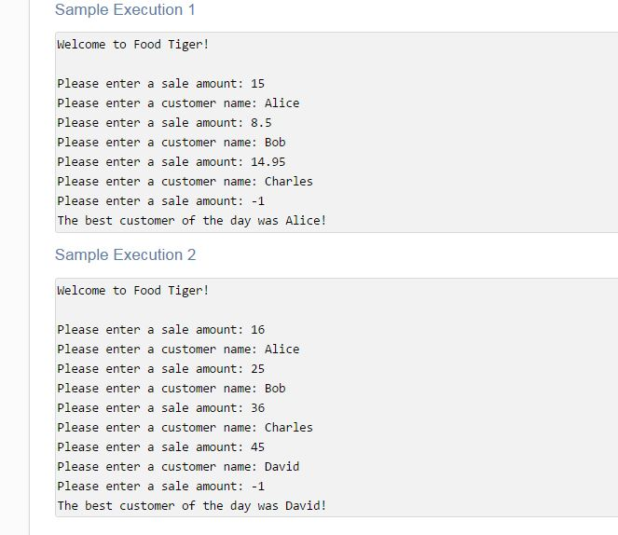The image size is (618, 535).
Task: Click customer name David line
Action: click(178, 466)
